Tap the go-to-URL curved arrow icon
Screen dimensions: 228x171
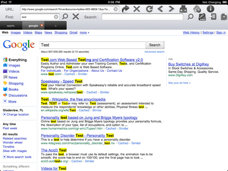125,9
